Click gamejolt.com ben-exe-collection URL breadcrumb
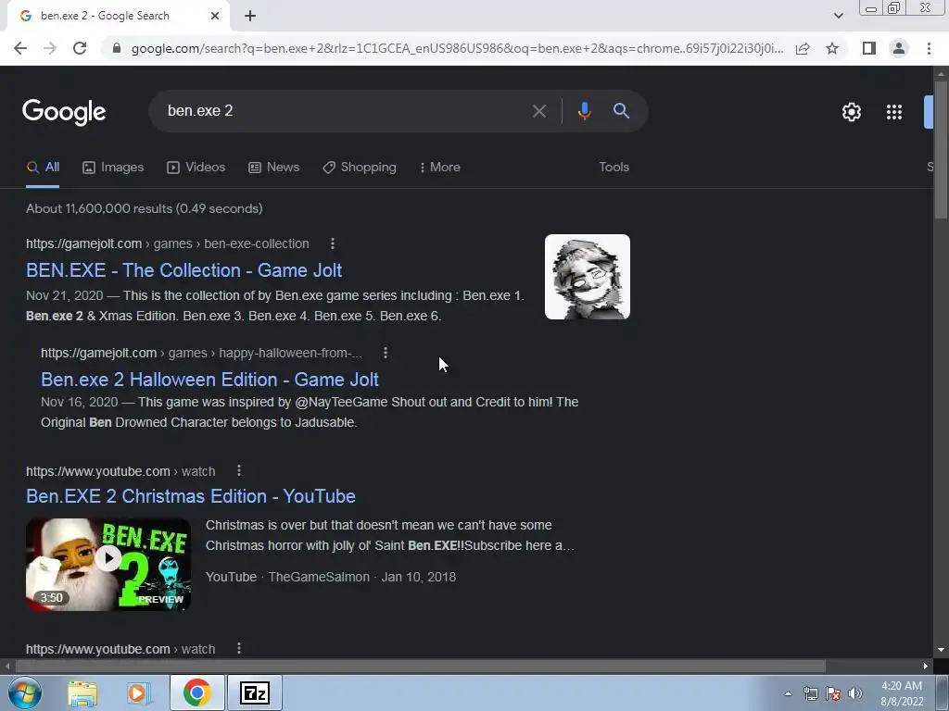The width and height of the screenshot is (949, 711). point(168,243)
